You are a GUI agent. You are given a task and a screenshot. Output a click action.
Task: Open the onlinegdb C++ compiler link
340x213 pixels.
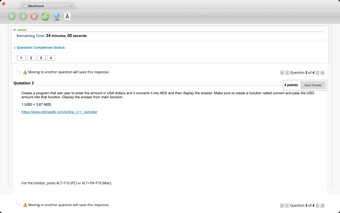(x=59, y=112)
